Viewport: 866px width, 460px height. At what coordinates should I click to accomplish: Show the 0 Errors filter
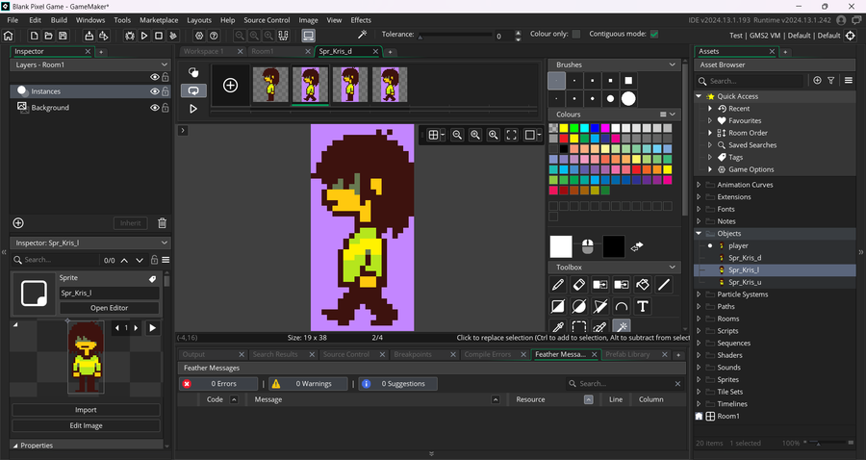click(x=218, y=384)
